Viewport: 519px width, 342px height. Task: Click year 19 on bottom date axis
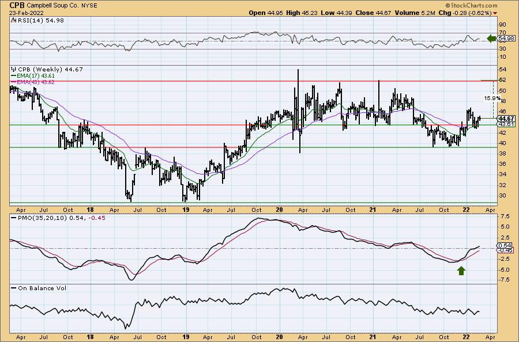(186, 337)
